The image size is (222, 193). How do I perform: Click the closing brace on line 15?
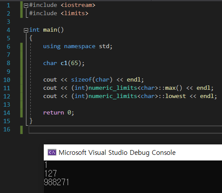pos(31,121)
